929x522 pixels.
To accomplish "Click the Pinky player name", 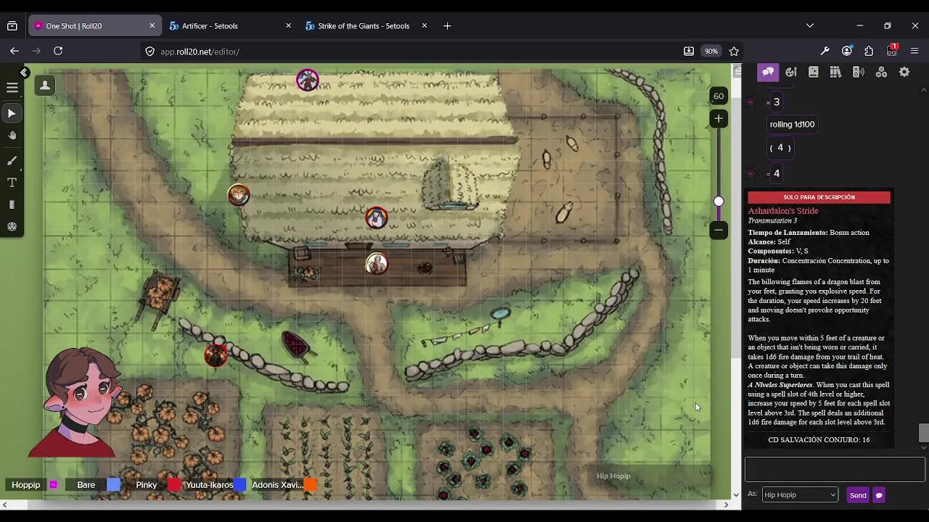I will click(146, 485).
